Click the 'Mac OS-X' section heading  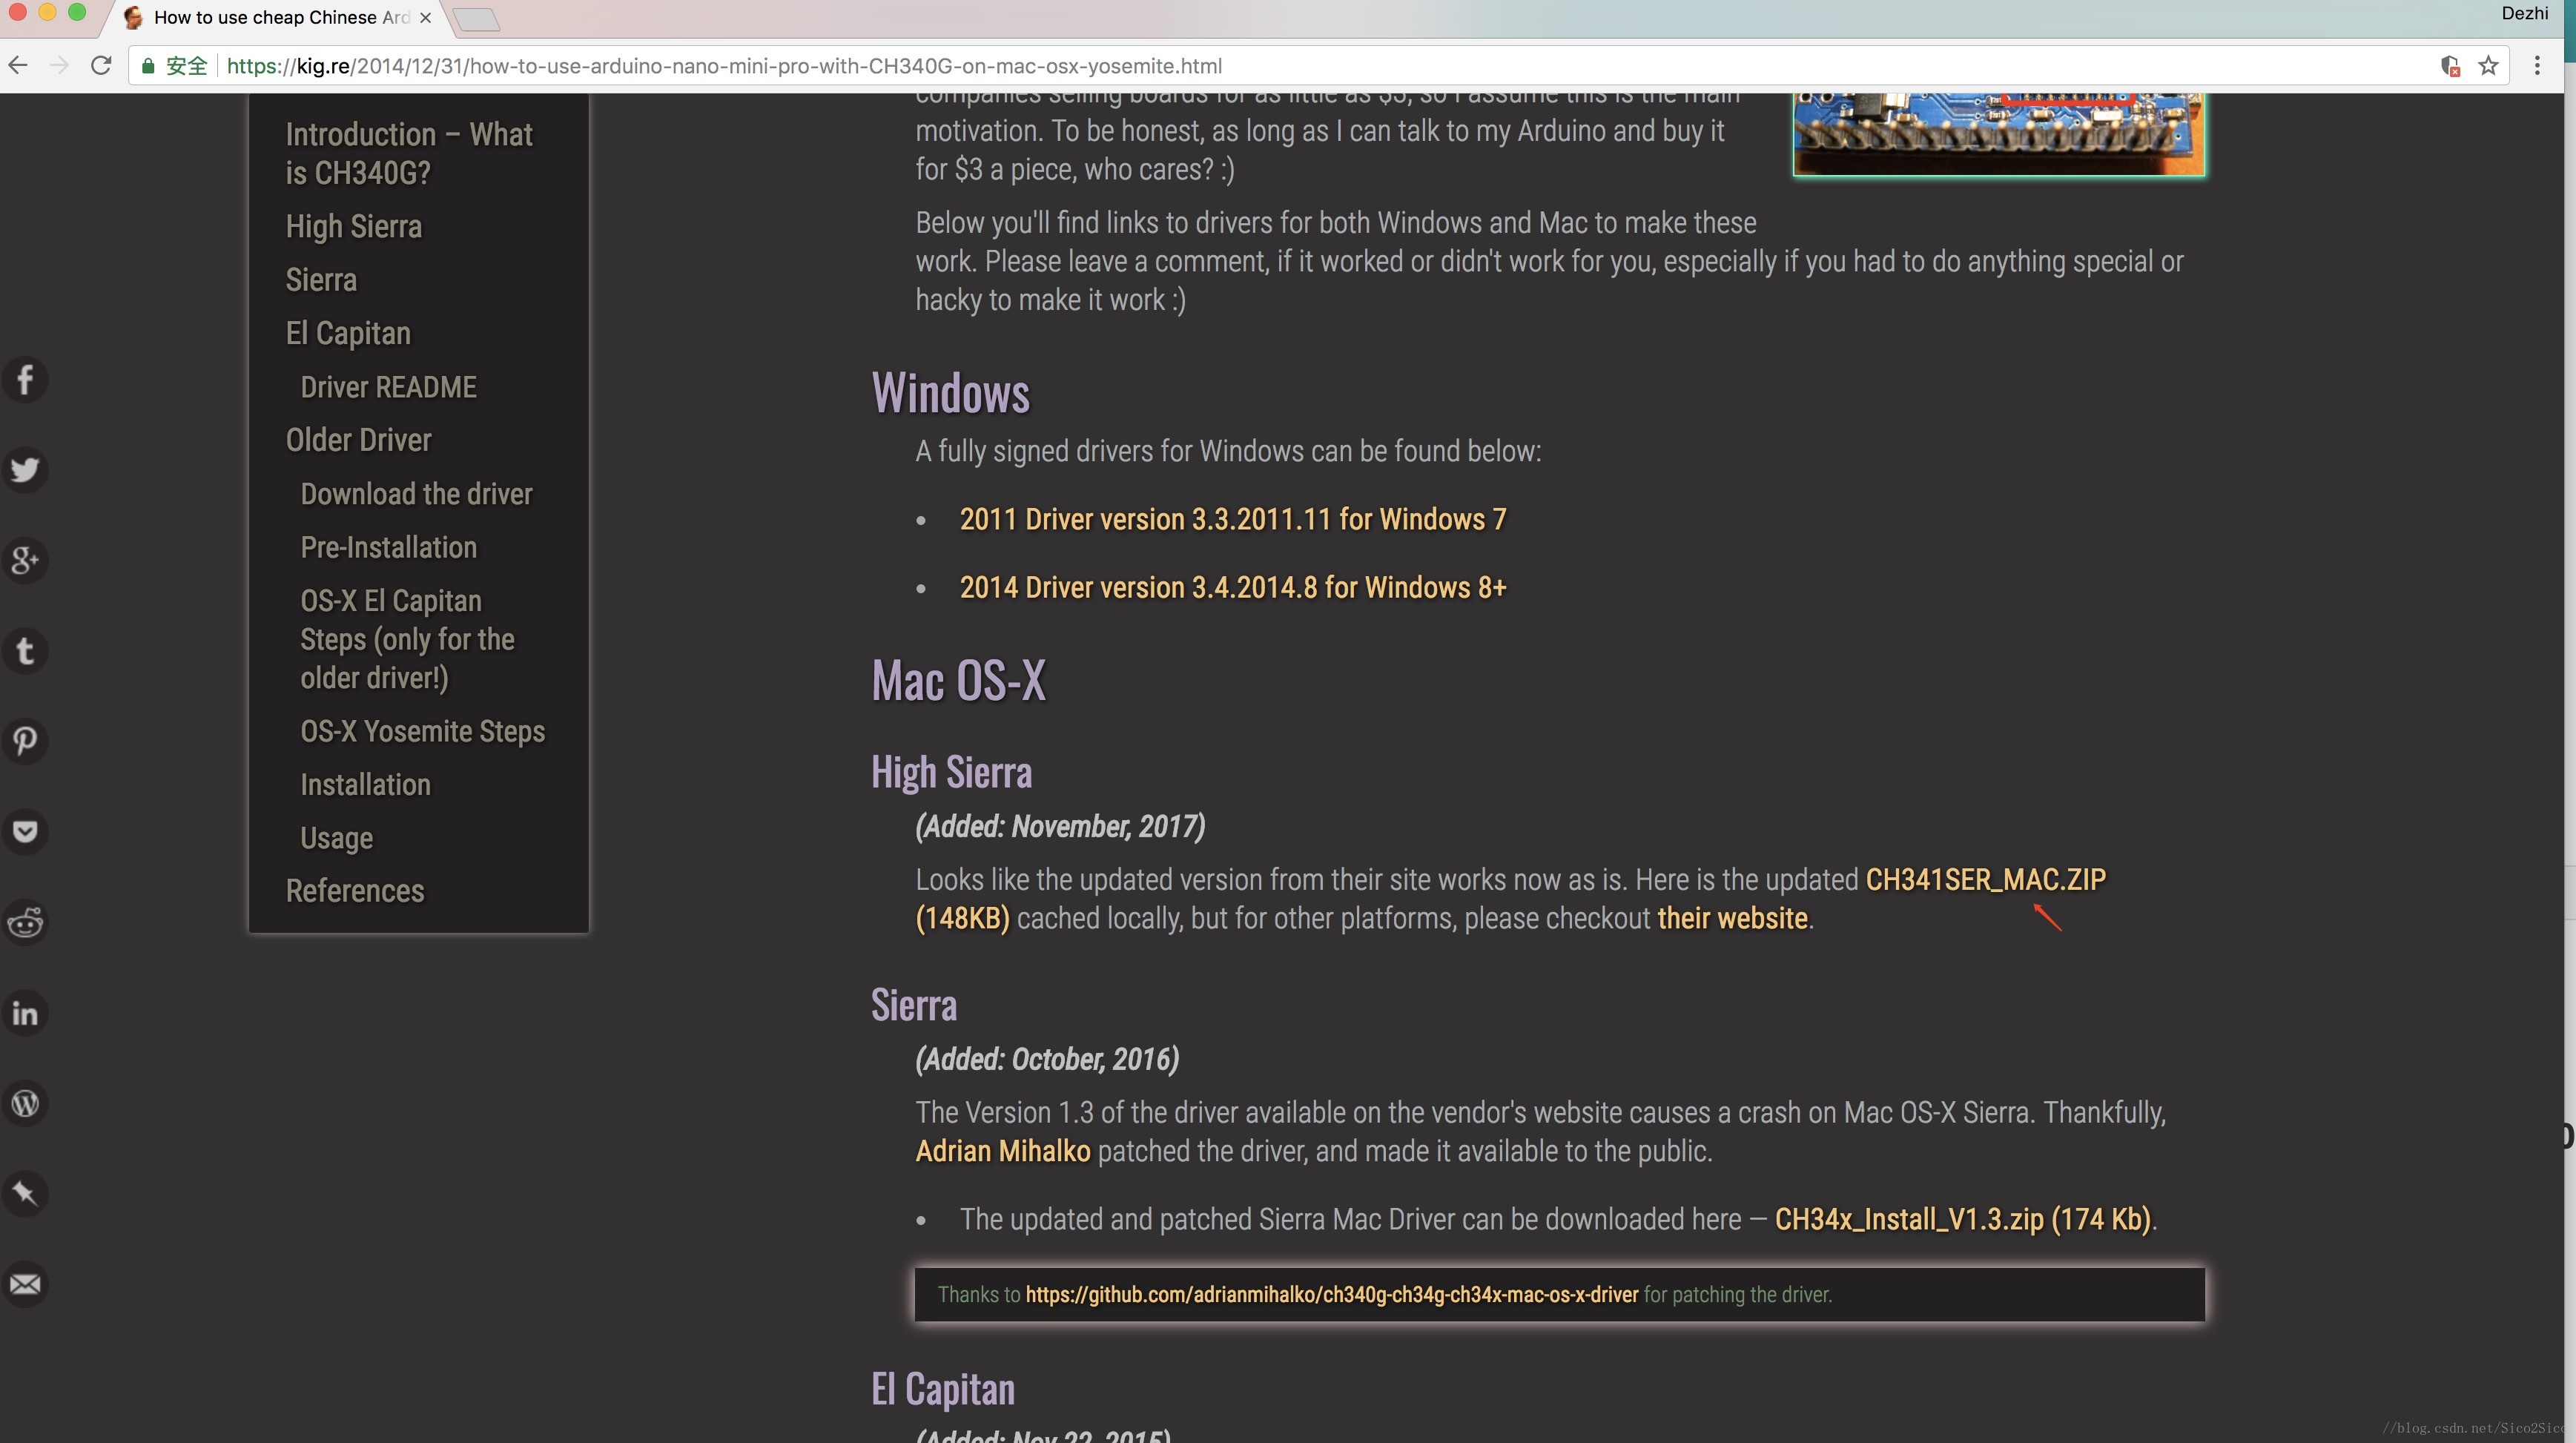point(958,681)
